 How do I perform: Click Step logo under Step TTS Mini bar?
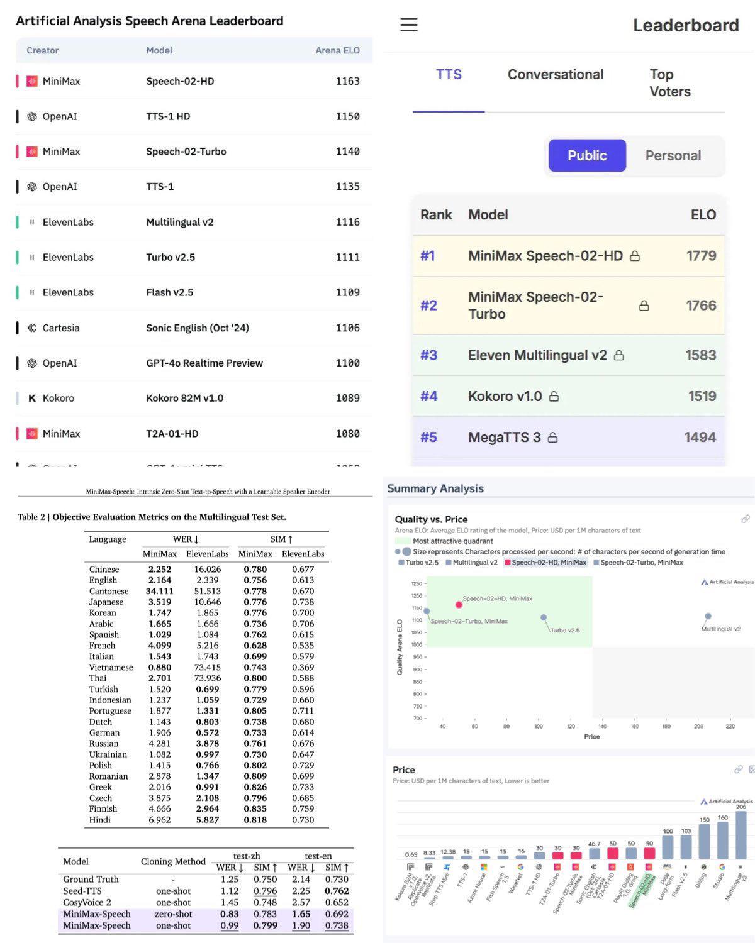coord(447,867)
